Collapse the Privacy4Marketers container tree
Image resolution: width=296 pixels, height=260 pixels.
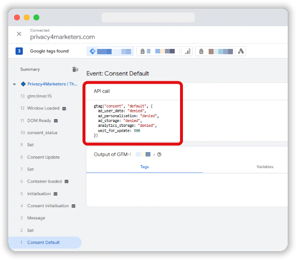click(15, 84)
